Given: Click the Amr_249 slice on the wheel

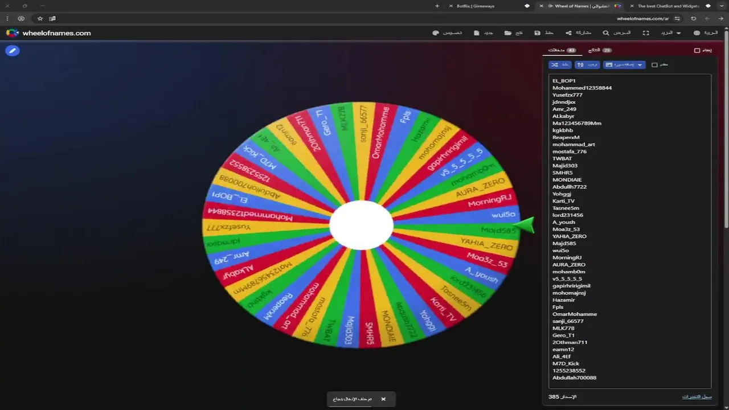Looking at the screenshot, I should [x=232, y=260].
